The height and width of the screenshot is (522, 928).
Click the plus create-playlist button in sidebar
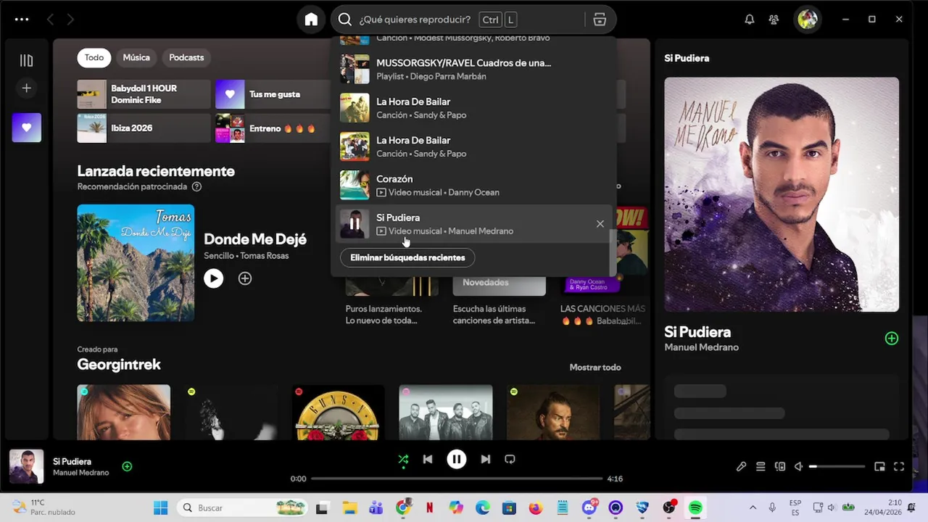[26, 88]
